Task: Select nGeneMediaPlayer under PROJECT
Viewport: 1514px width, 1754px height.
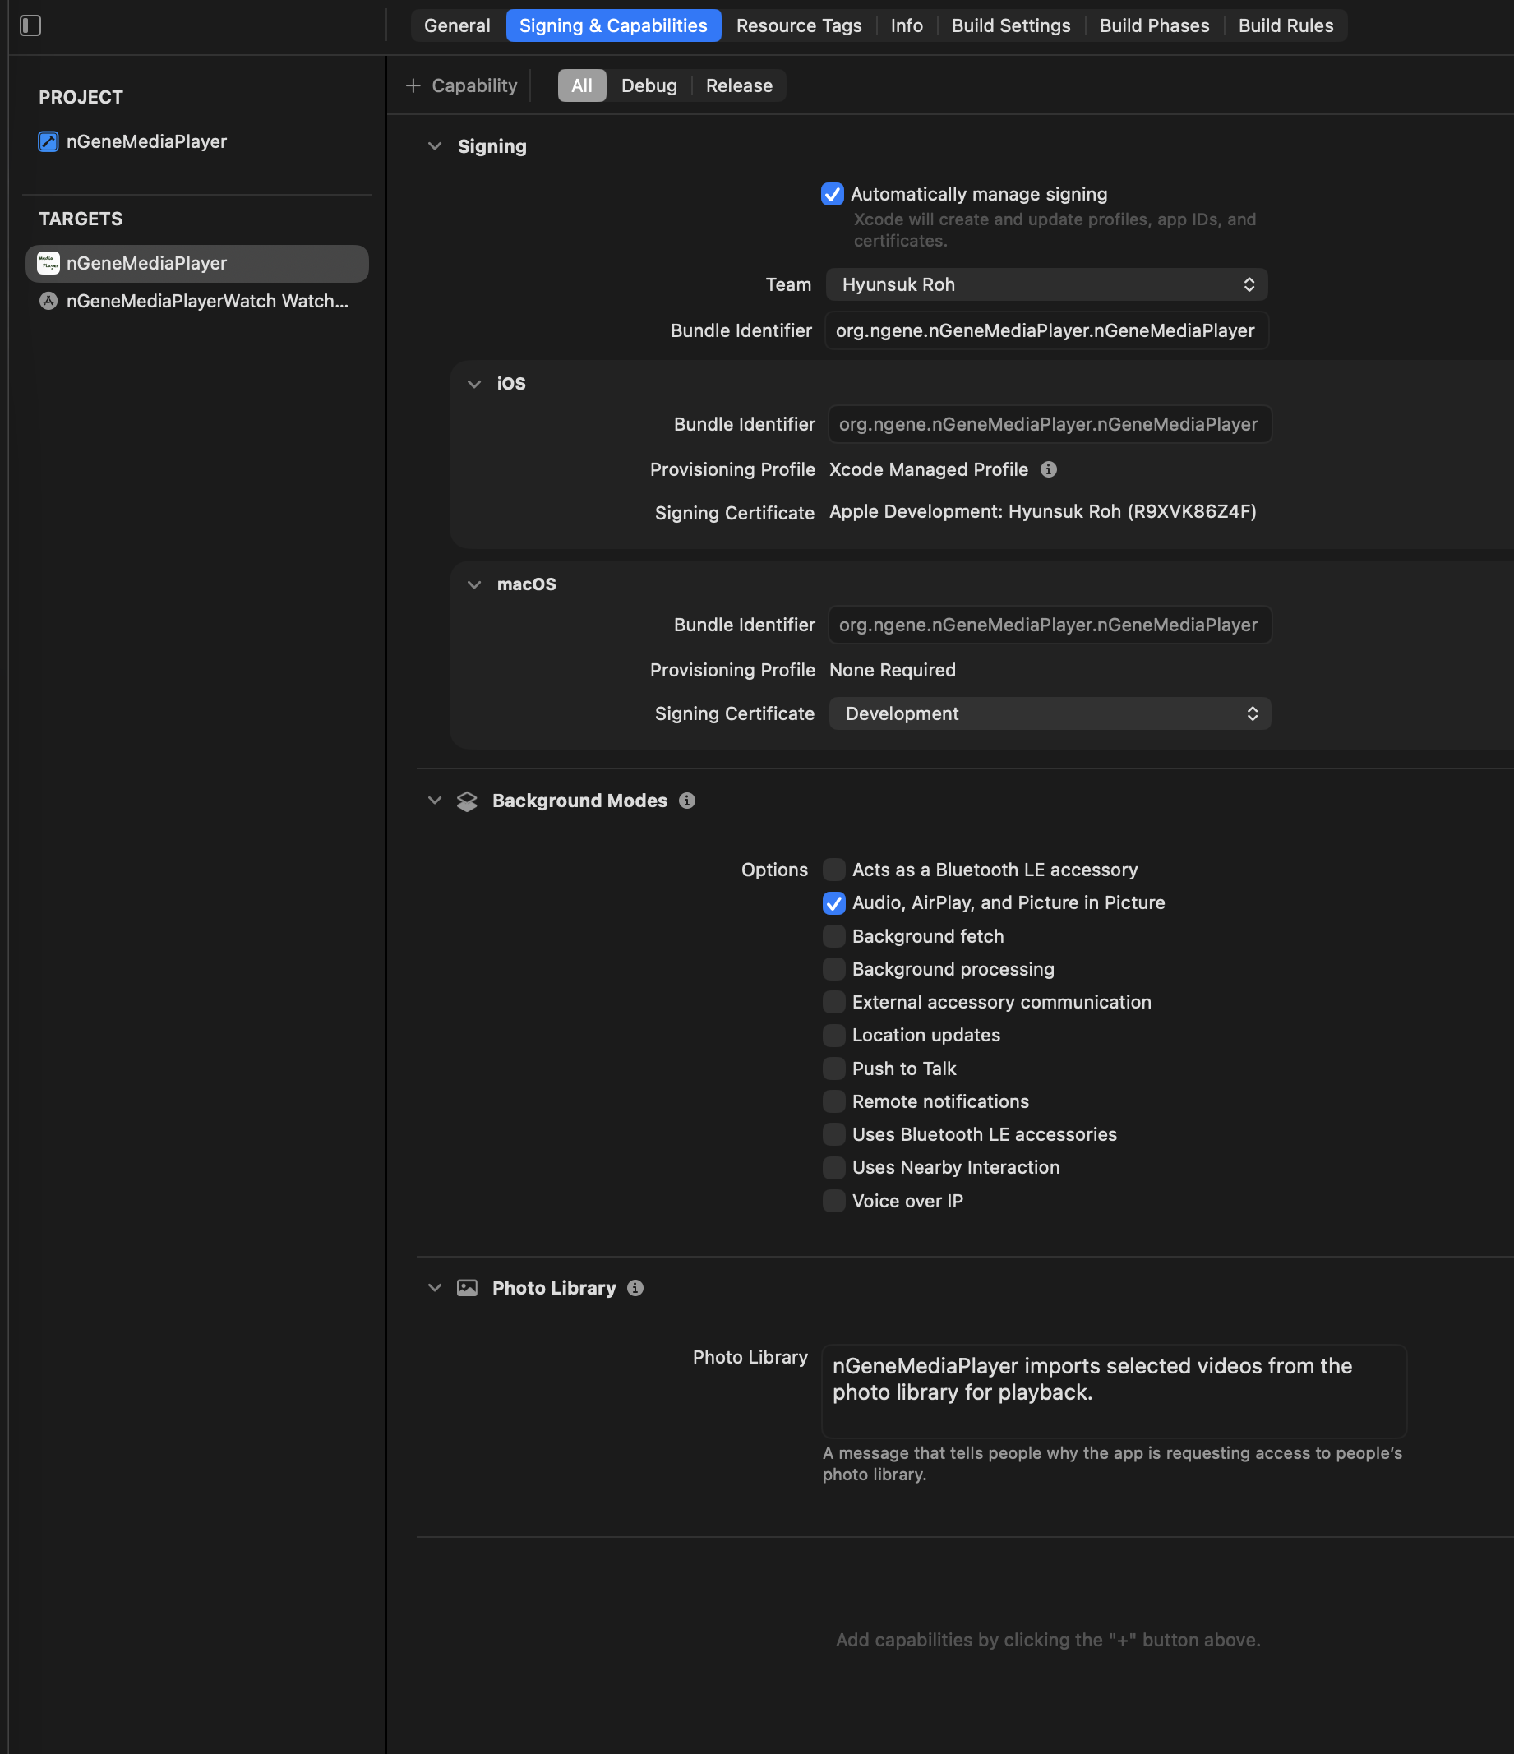Action: click(x=199, y=141)
